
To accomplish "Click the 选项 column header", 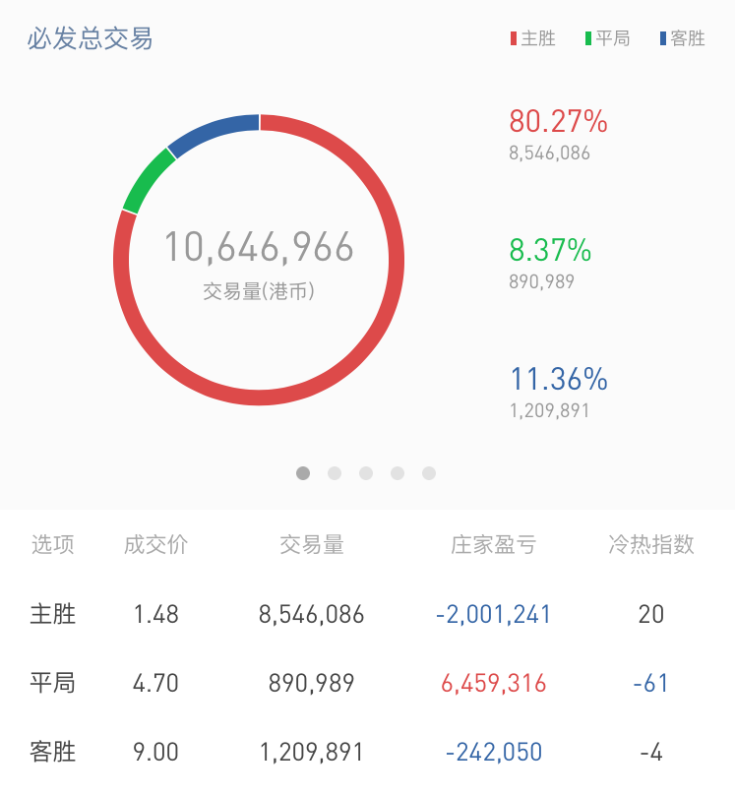I will 53,545.
